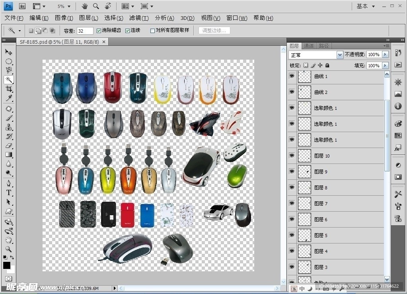Open the opacity slider arrow
The height and width of the screenshot is (294, 407).
coord(386,55)
